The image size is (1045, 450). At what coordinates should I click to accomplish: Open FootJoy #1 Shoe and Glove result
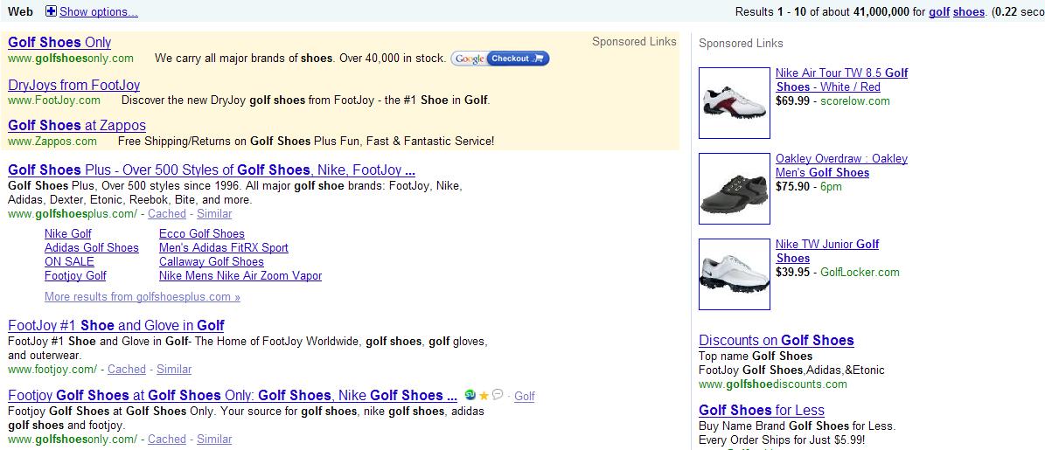pyautogui.click(x=116, y=326)
